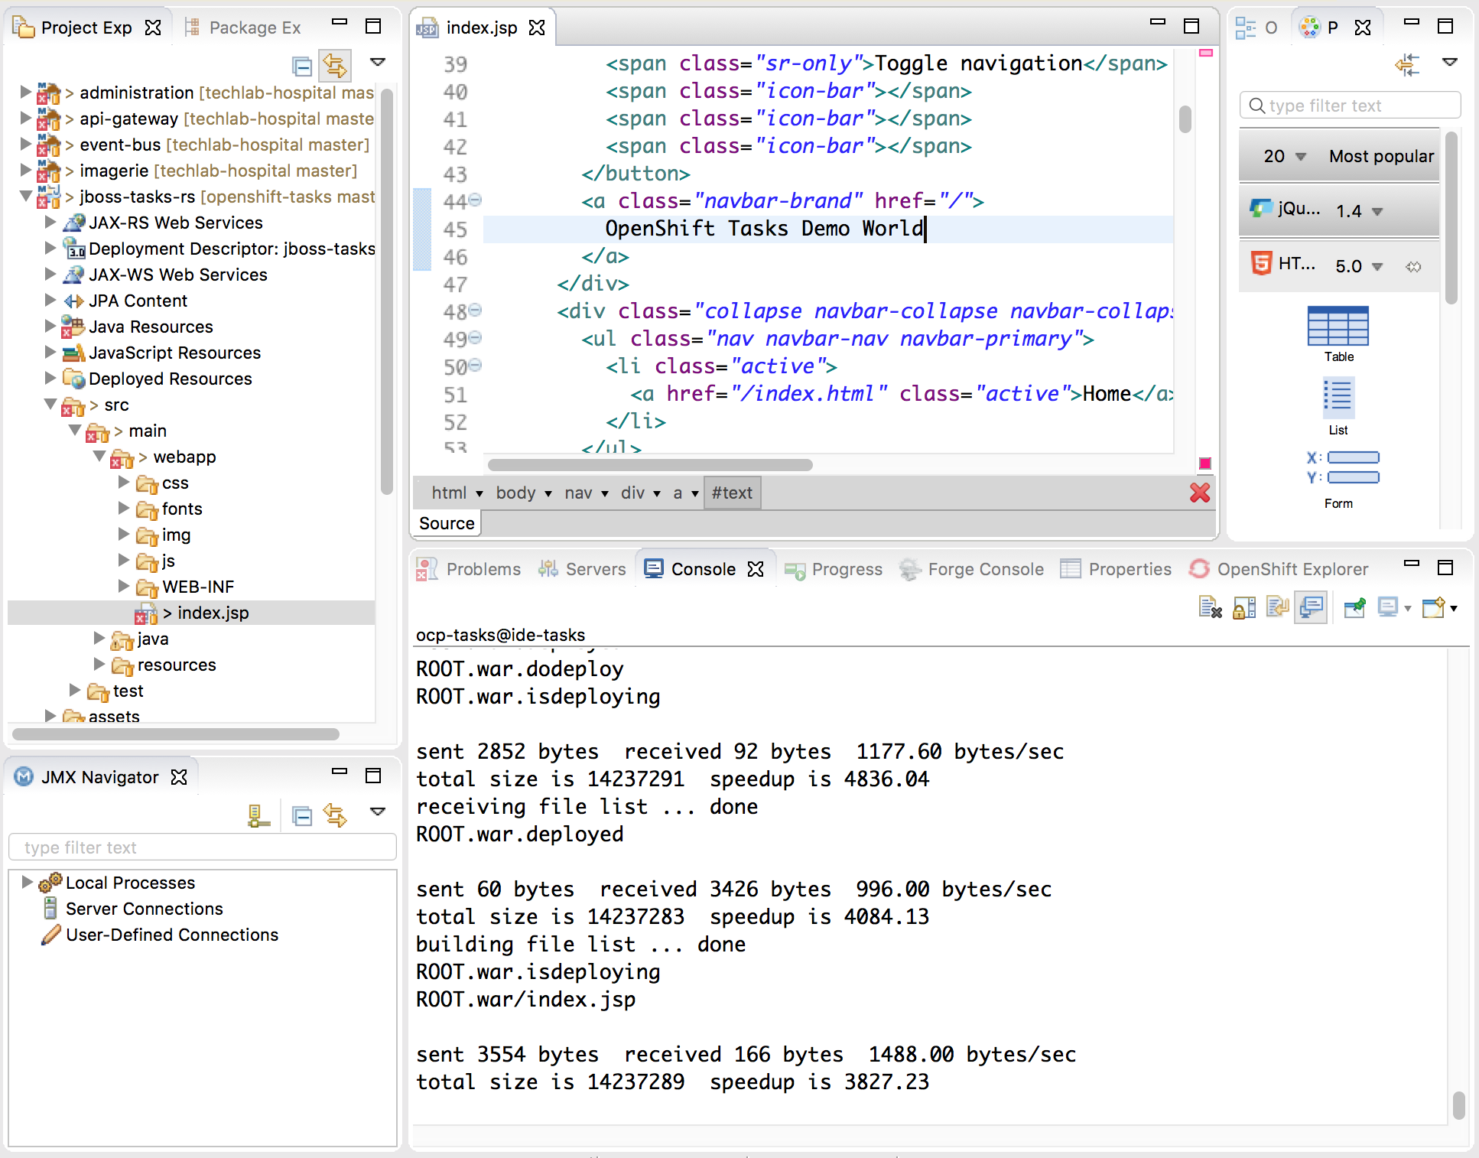1479x1158 pixels.
Task: Open the OpenShift Explorer tab
Action: point(1279,569)
